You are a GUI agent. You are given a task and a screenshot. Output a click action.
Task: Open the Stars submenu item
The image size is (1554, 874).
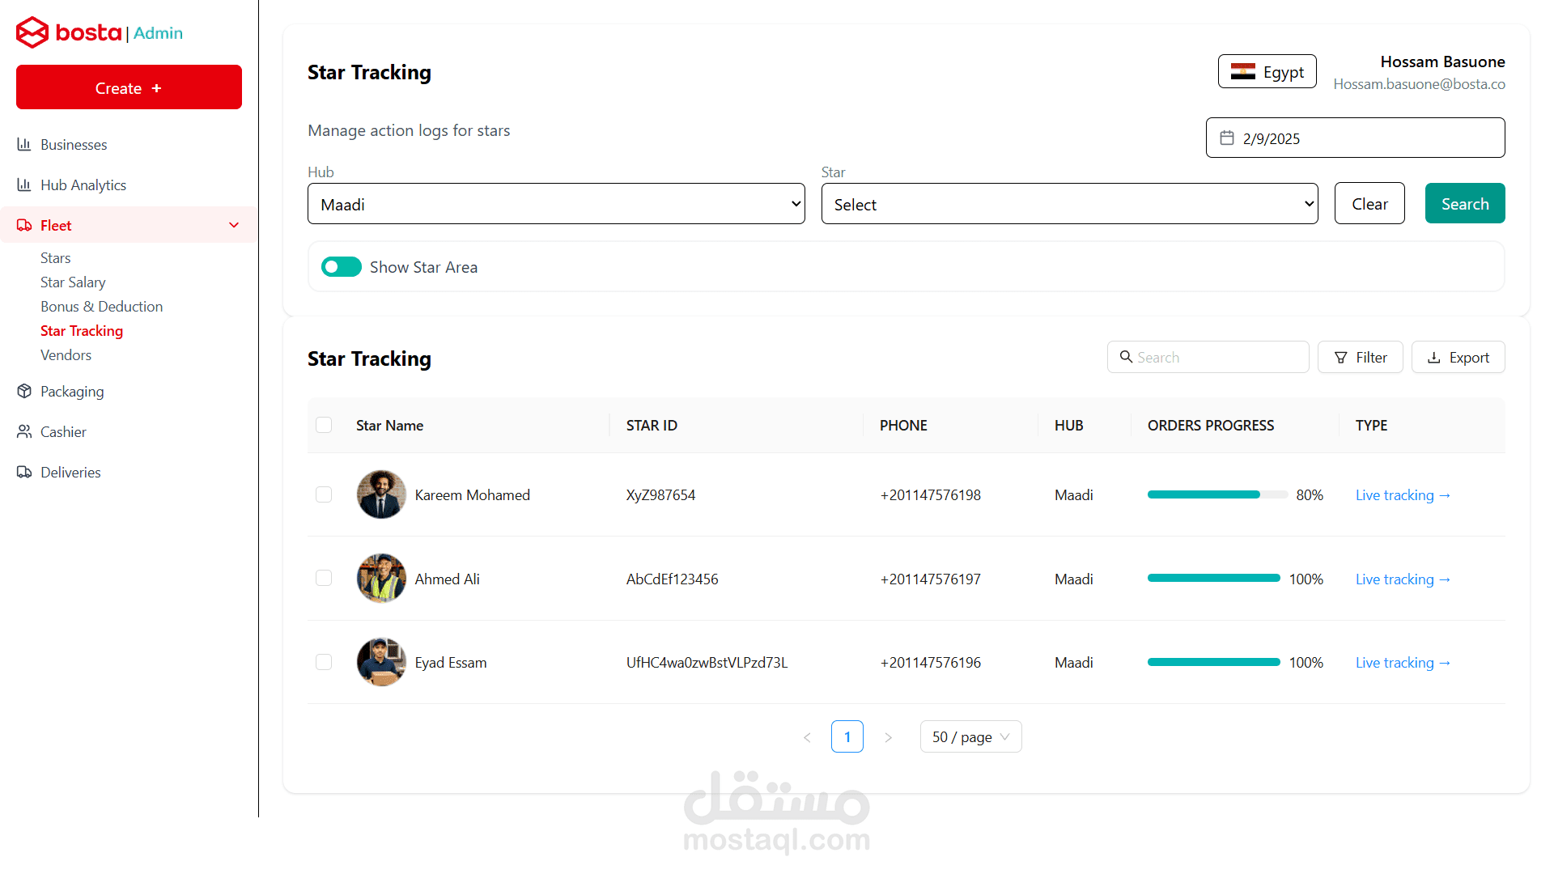(56, 257)
